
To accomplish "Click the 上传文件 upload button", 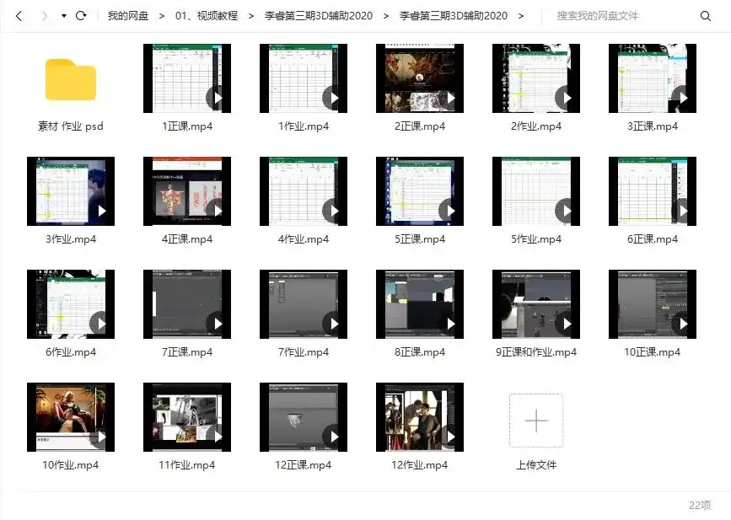I will pyautogui.click(x=536, y=420).
